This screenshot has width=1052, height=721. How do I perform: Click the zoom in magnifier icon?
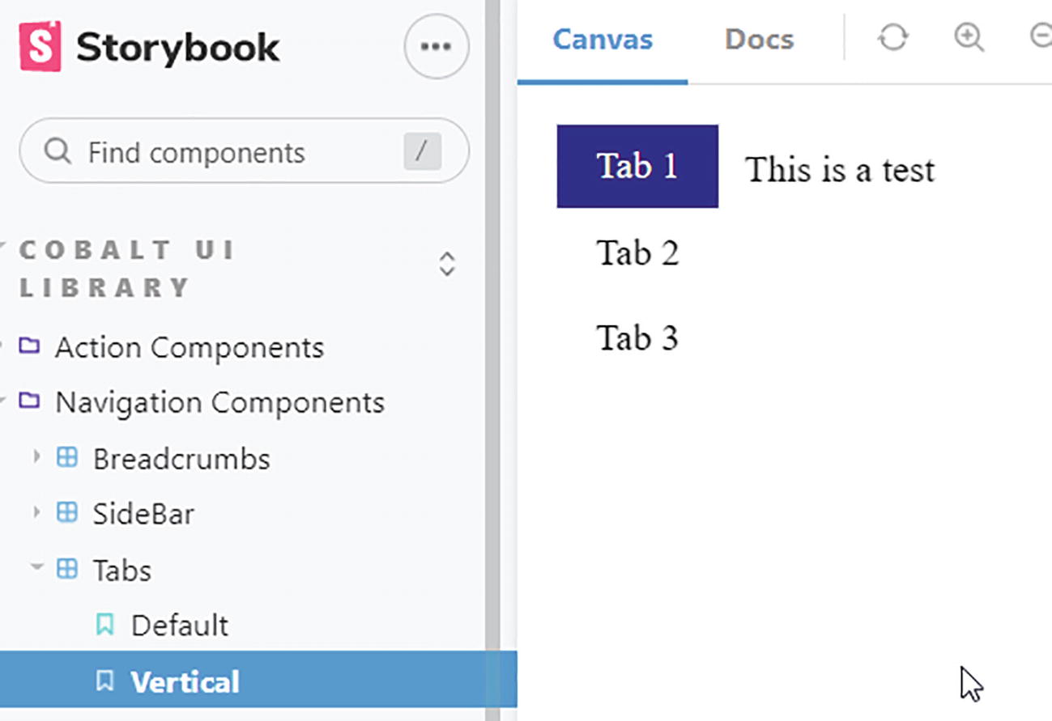[x=969, y=37]
